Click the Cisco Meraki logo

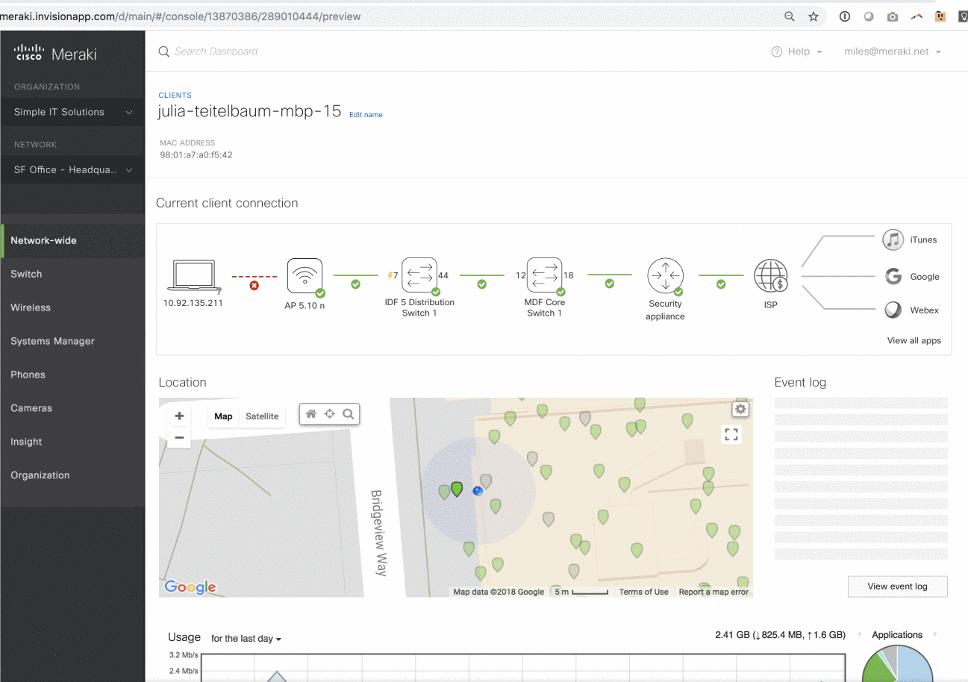(55, 54)
